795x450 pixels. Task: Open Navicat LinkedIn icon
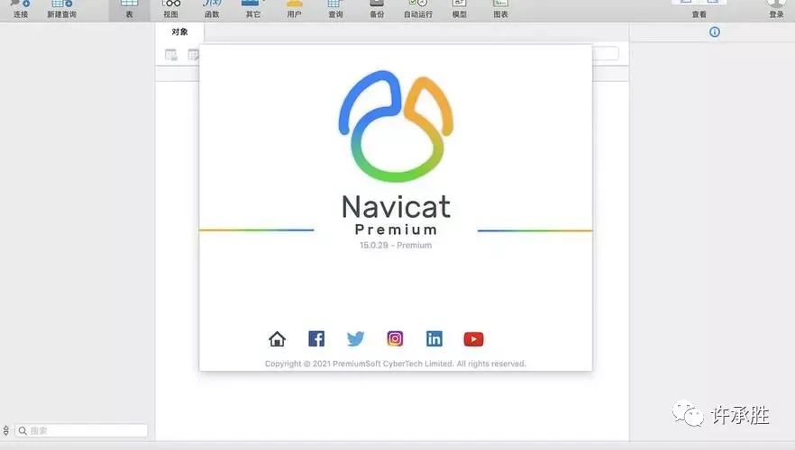[434, 338]
